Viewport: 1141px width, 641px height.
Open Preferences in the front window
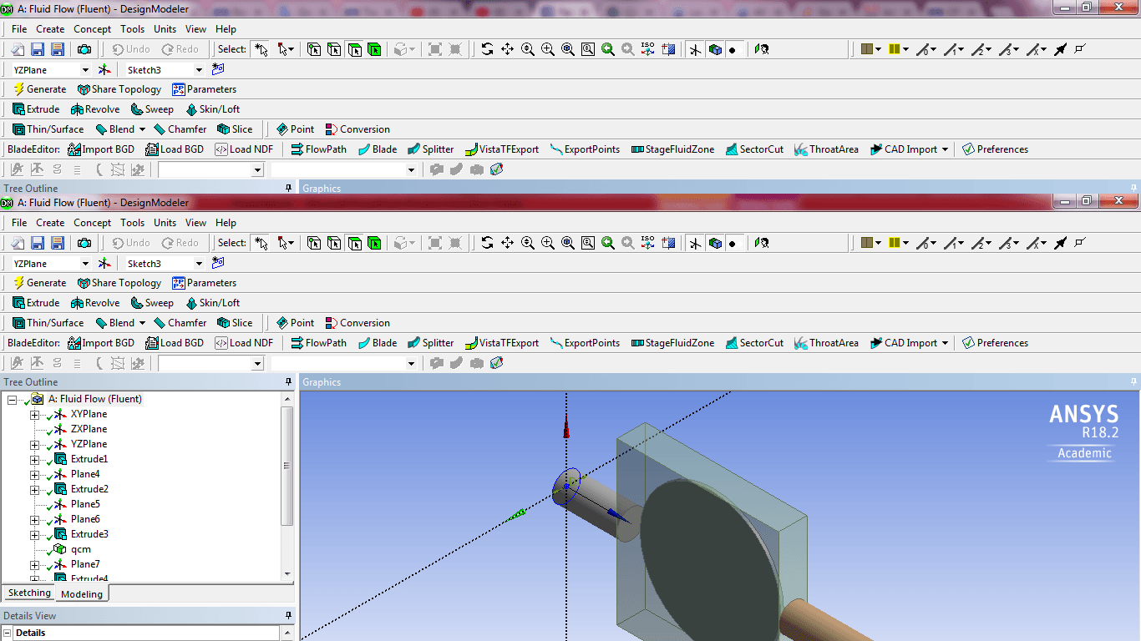pos(995,343)
